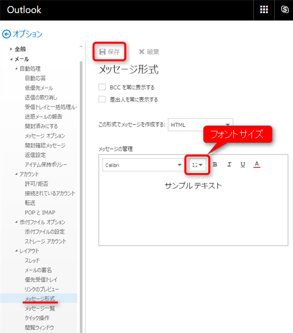This screenshot has width=293, height=333.
Task: Open 開封済みにする settings
Action: [x=41, y=126]
